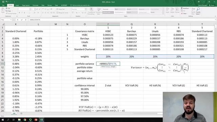Click AutoSum

(185, 8)
